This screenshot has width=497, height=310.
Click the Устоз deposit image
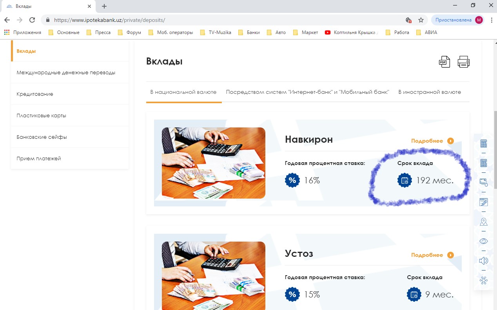point(213,276)
